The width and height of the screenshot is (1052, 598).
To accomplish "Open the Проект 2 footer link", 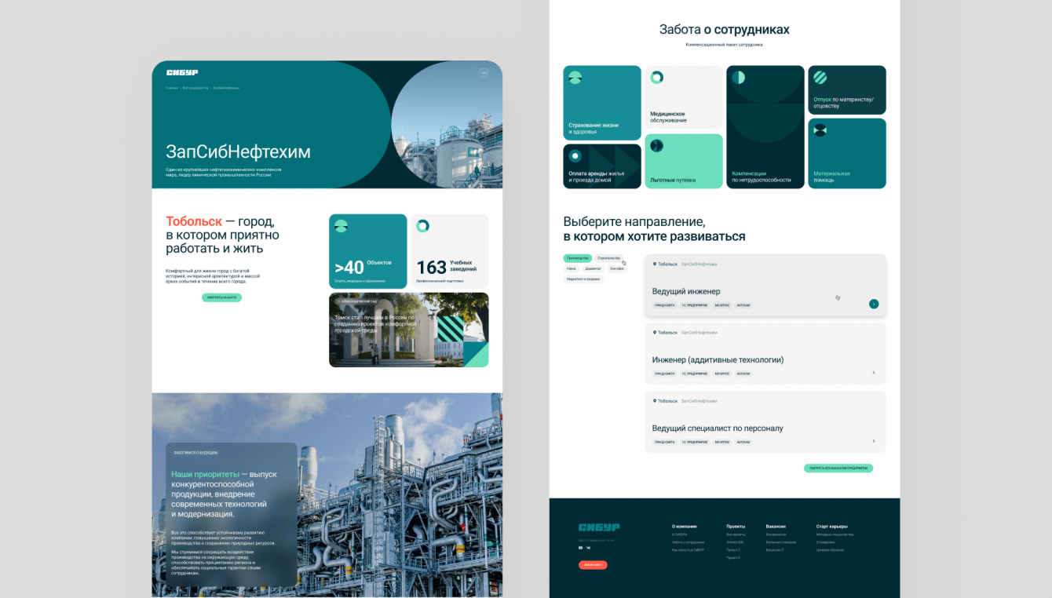I will tap(733, 550).
